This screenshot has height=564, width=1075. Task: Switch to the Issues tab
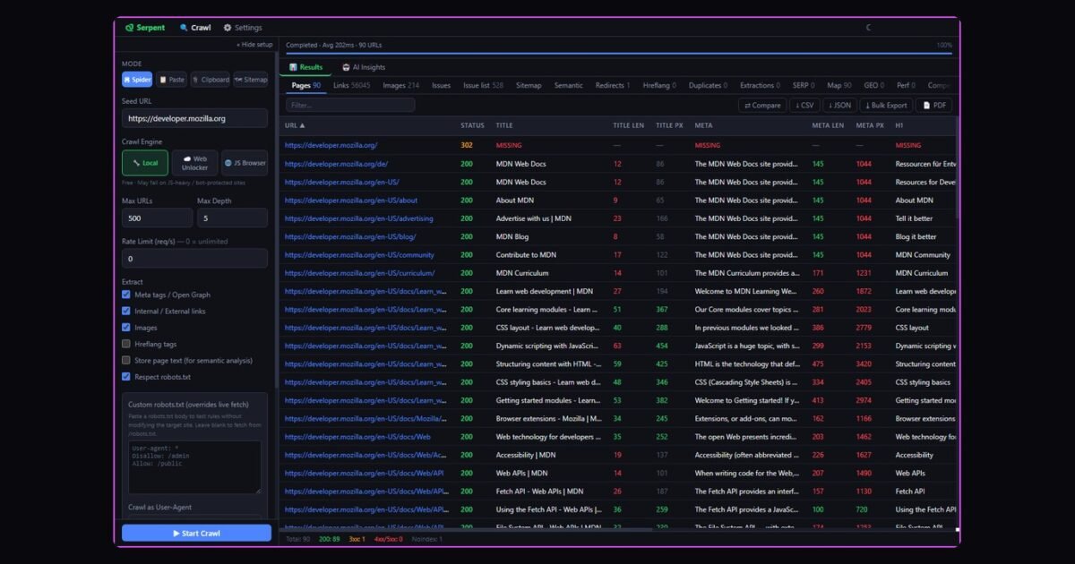[x=441, y=85]
